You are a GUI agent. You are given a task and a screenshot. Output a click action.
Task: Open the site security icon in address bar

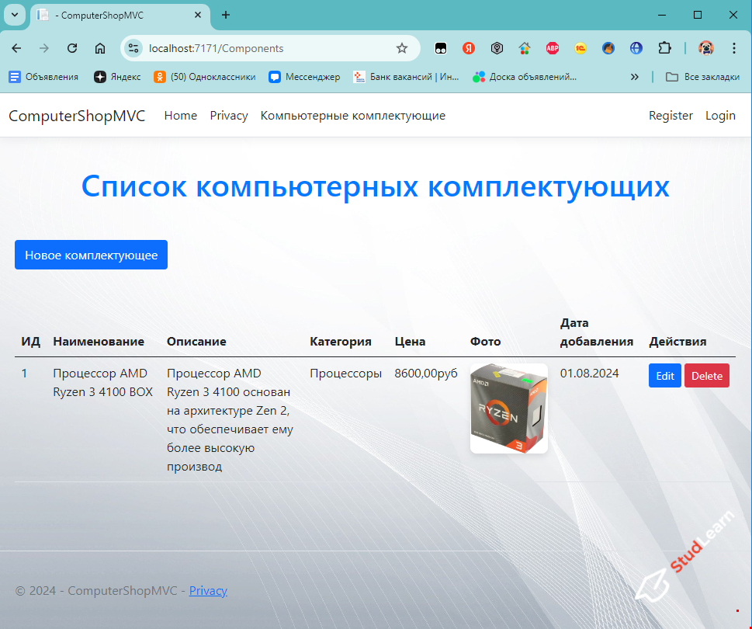(x=132, y=47)
